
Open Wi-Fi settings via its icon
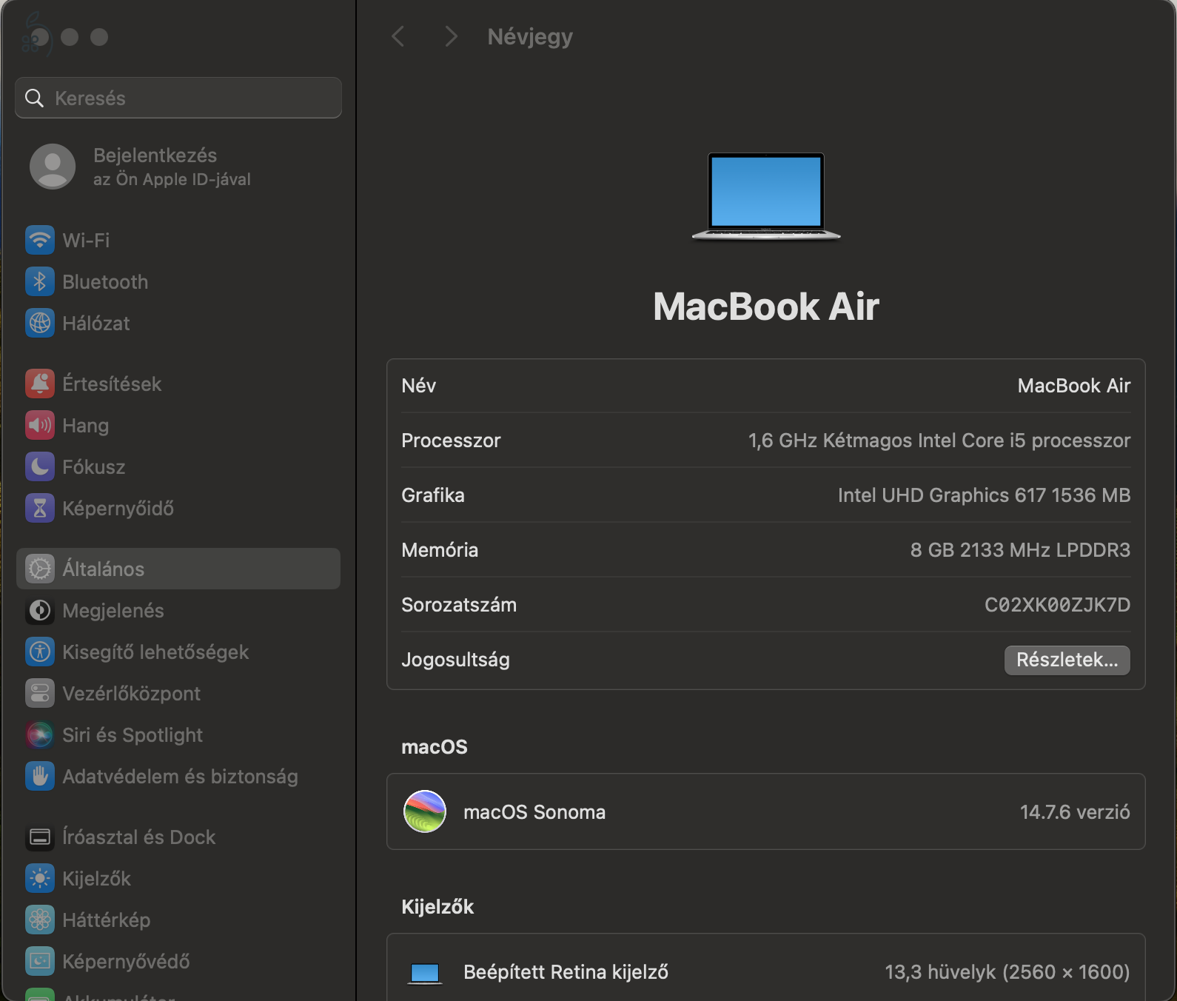pos(40,240)
